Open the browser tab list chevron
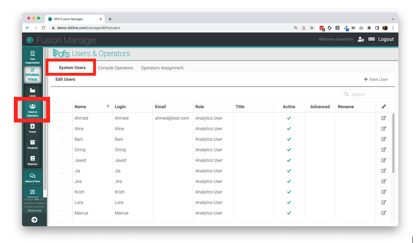This screenshot has height=243, width=416. (x=392, y=18)
